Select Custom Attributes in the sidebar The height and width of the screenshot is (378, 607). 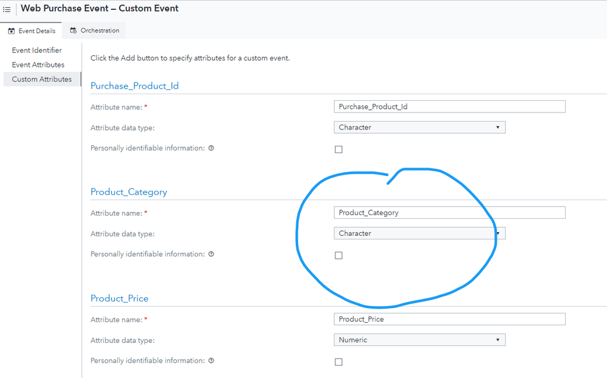click(42, 80)
